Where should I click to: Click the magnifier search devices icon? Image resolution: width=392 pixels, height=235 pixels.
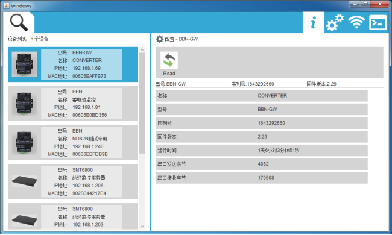pos(19,22)
